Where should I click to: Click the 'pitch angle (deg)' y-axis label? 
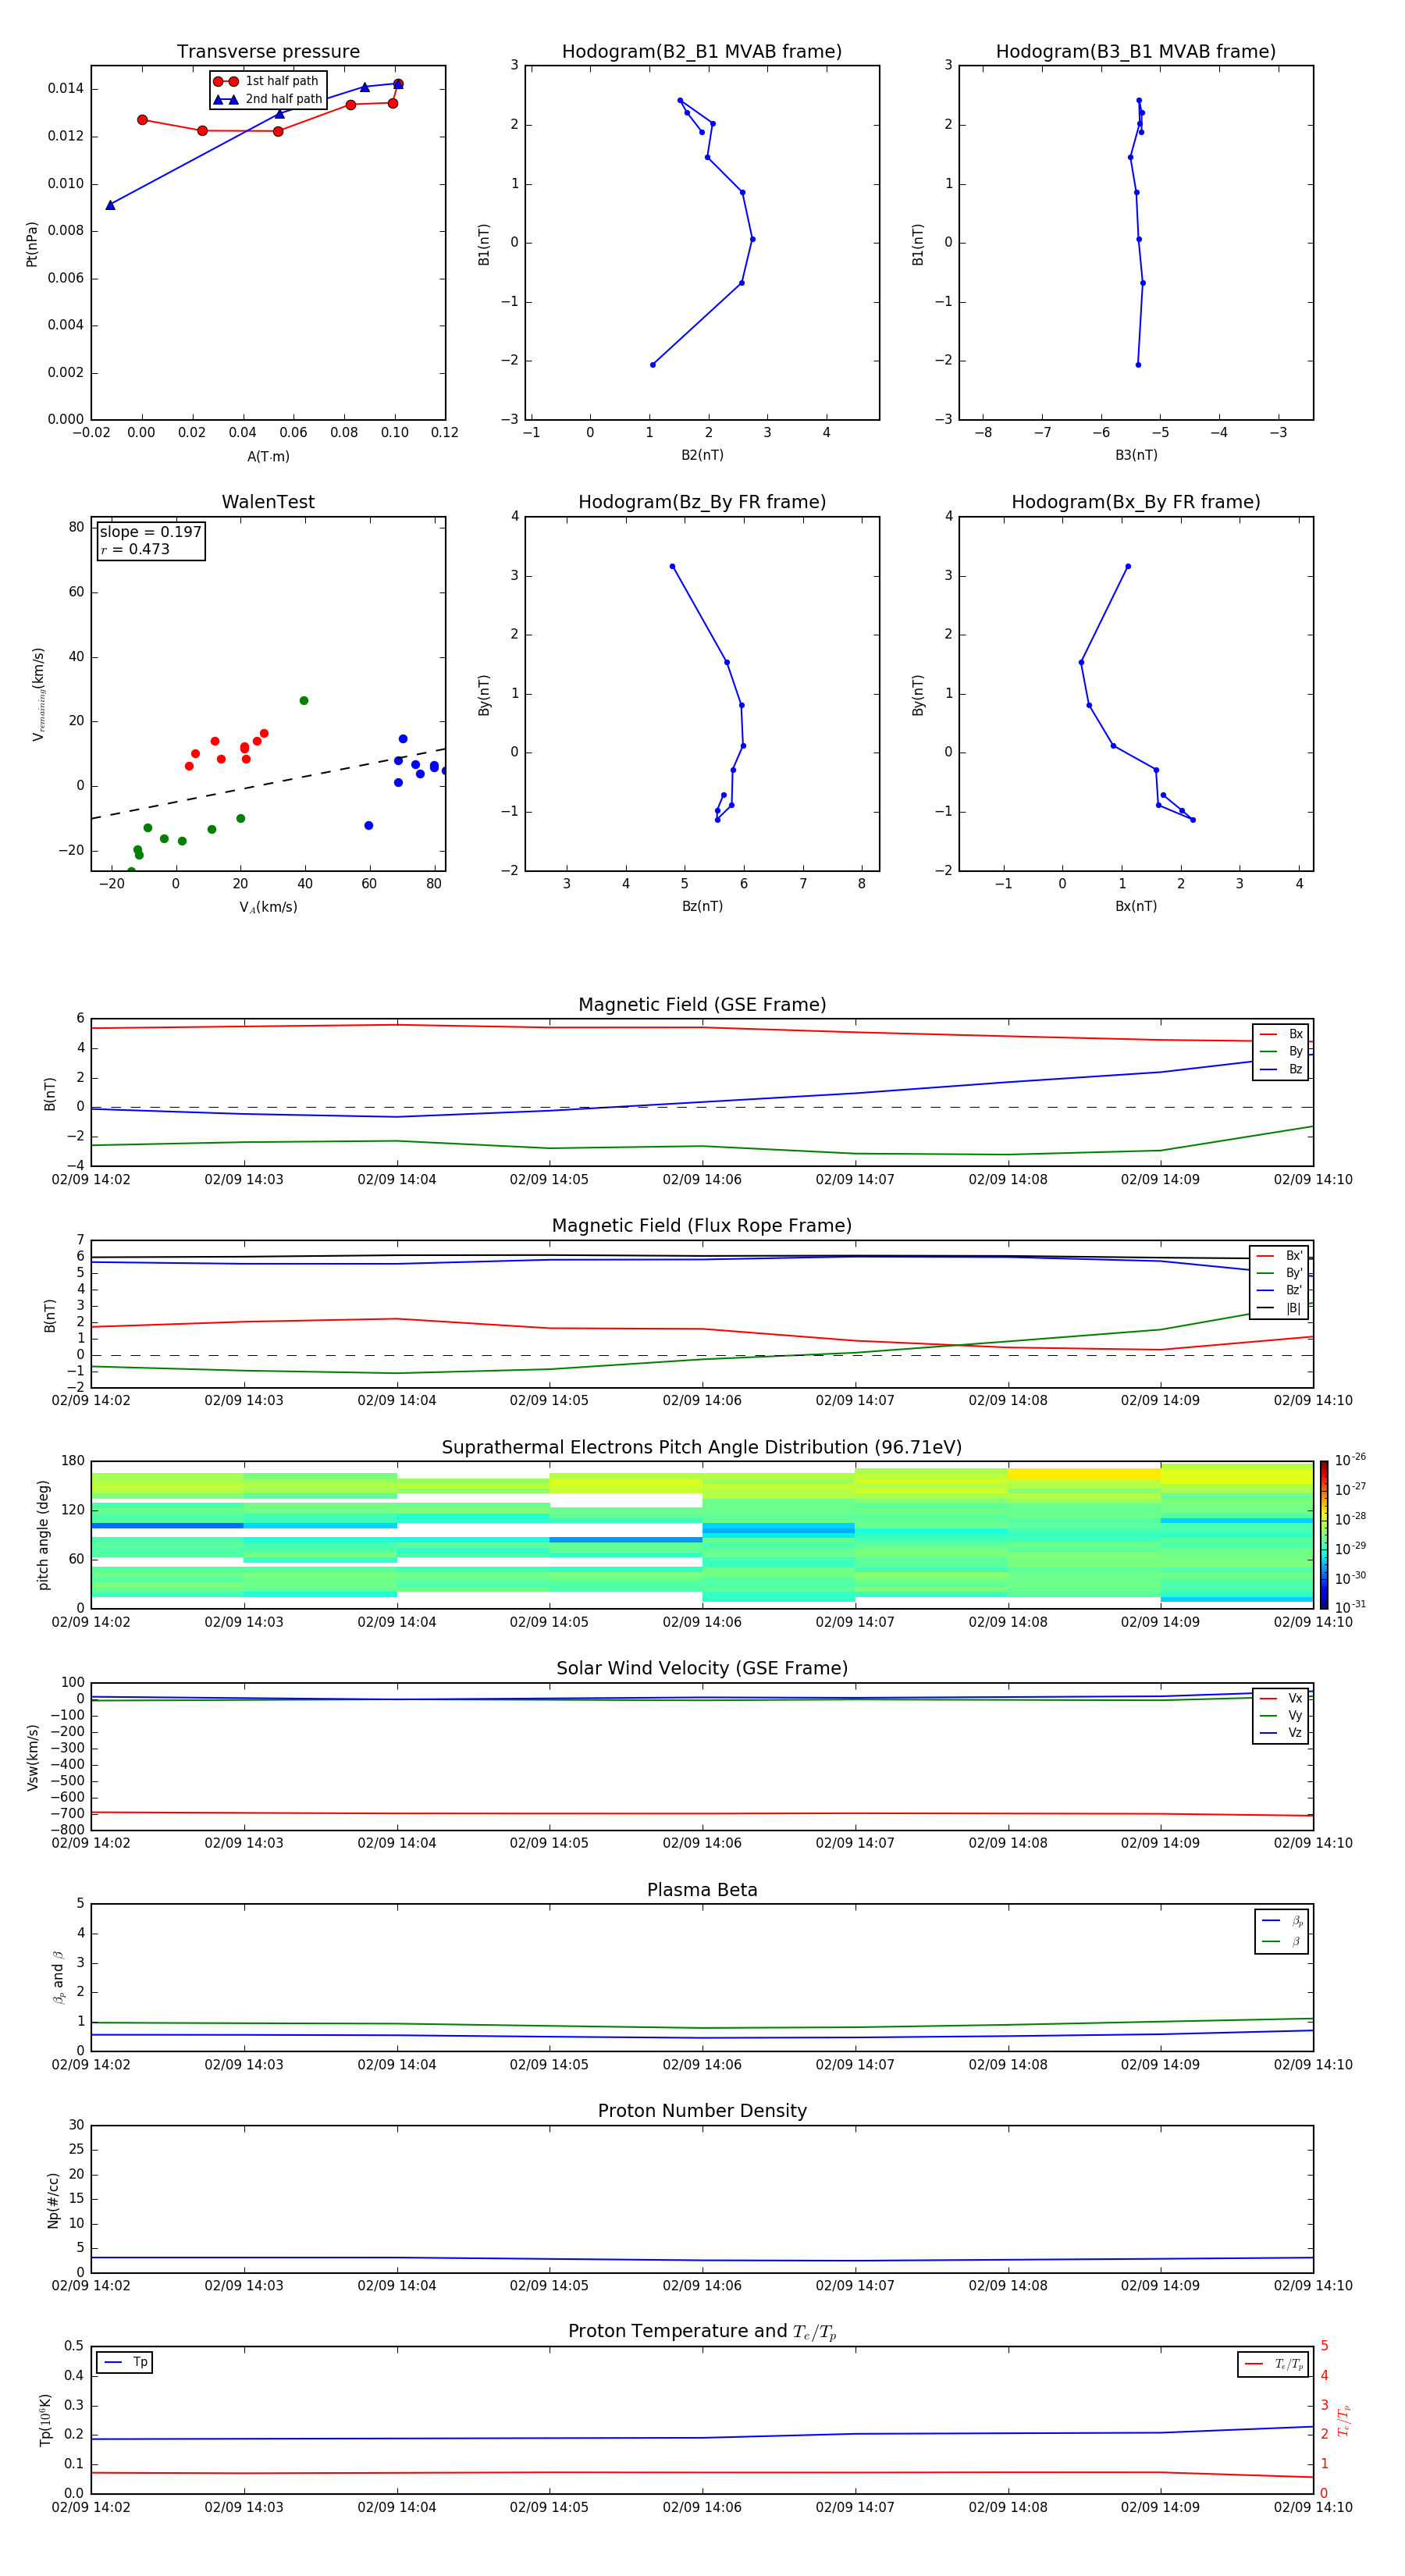43,1534
